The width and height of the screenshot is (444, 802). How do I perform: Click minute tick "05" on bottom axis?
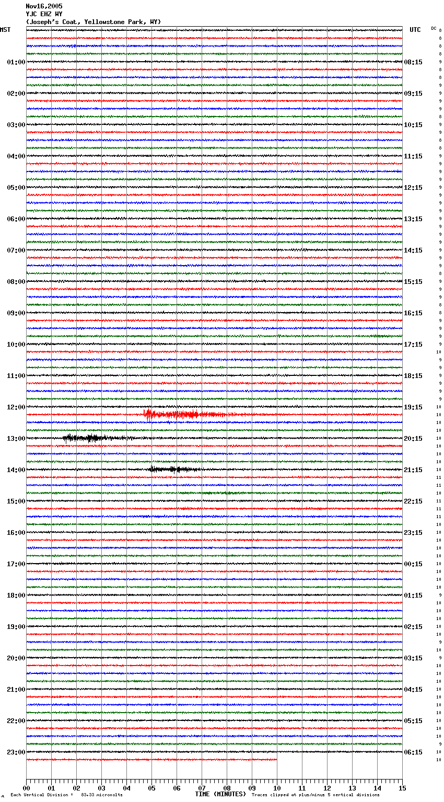pos(151,788)
